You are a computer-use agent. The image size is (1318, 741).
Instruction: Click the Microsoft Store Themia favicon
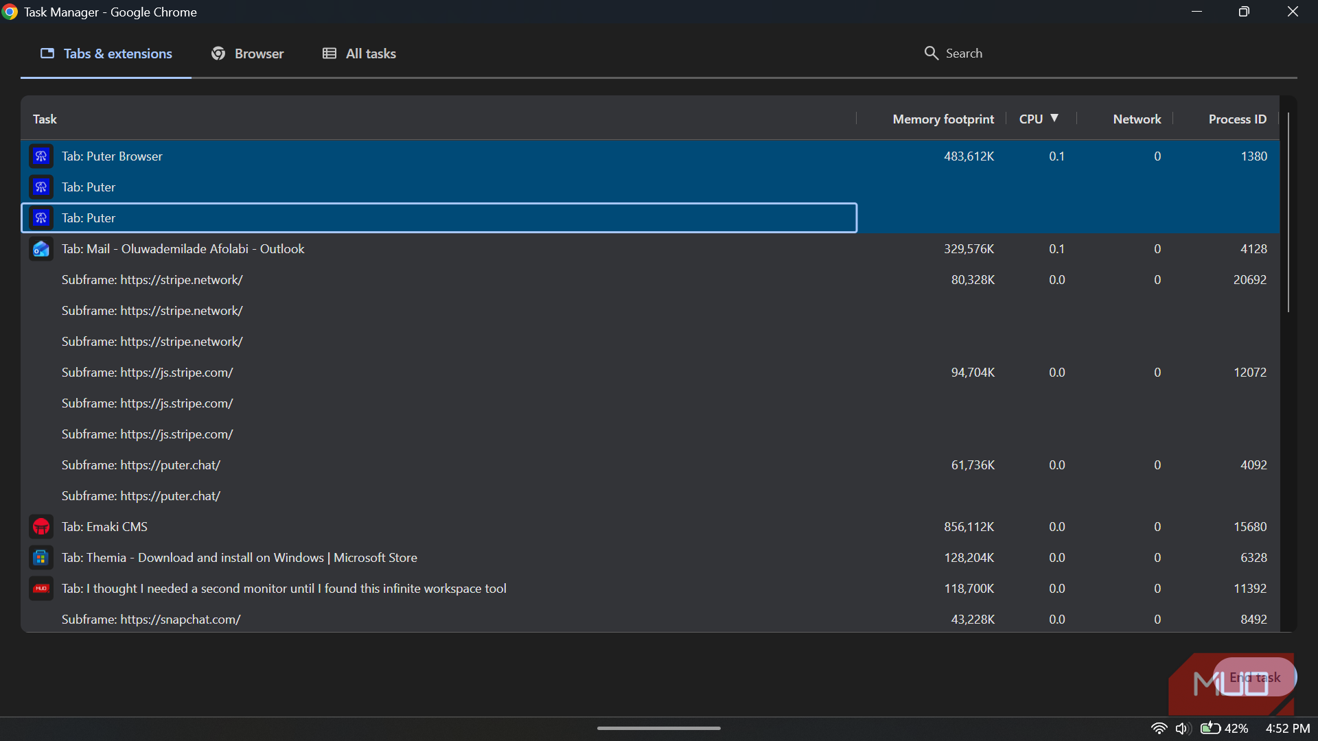pyautogui.click(x=41, y=558)
